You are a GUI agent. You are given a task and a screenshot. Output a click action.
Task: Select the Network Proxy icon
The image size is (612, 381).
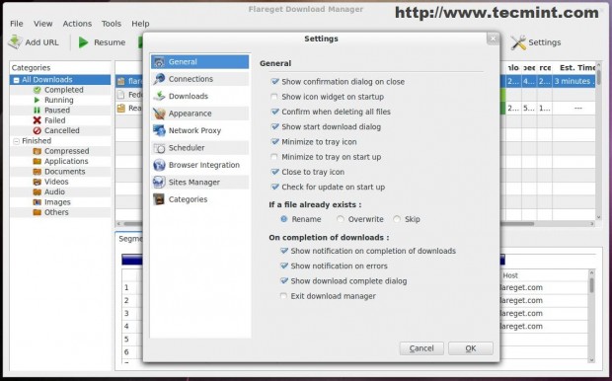tap(159, 130)
